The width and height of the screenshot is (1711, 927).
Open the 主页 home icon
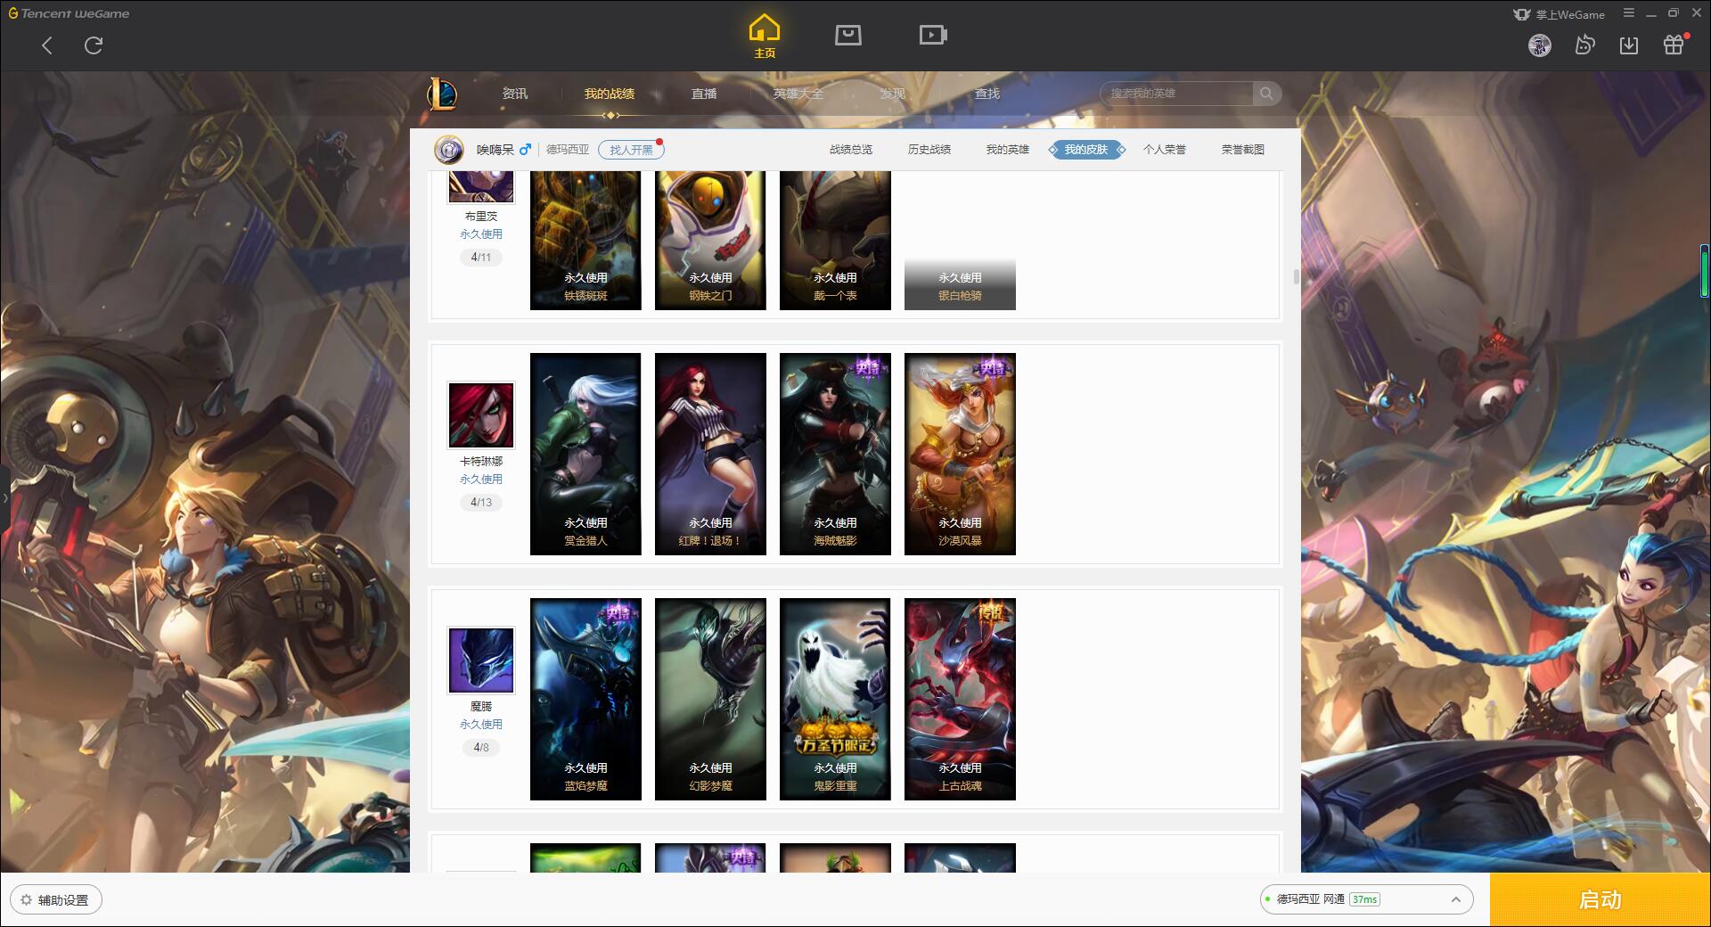(x=764, y=37)
